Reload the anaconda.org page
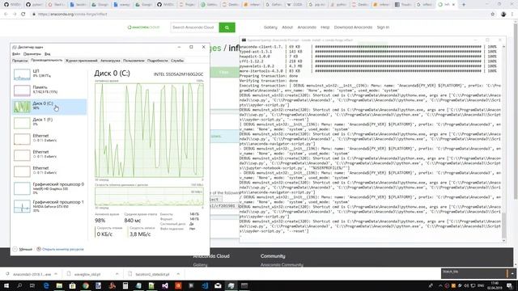The width and height of the screenshot is (518, 291). 23,15
